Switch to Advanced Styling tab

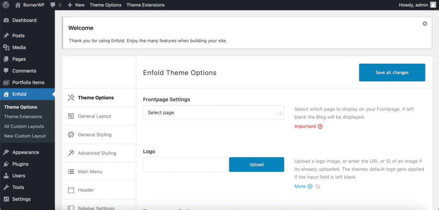(99, 153)
